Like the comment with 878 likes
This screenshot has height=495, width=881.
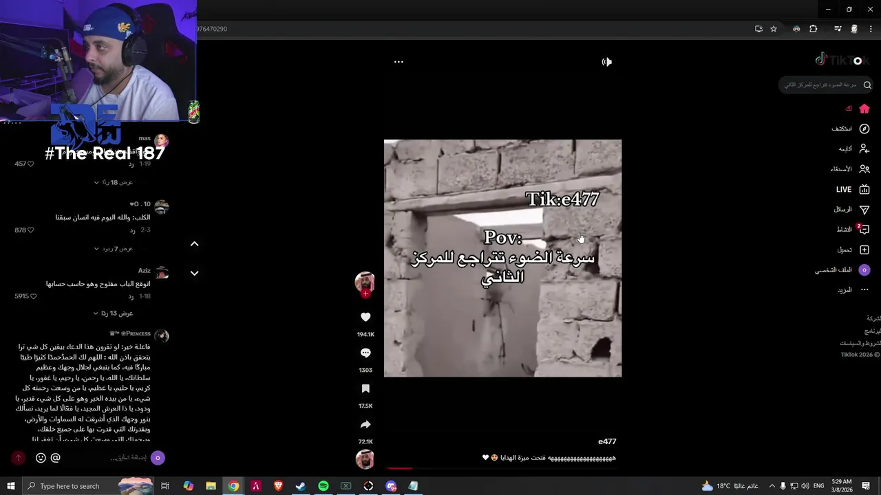point(31,230)
